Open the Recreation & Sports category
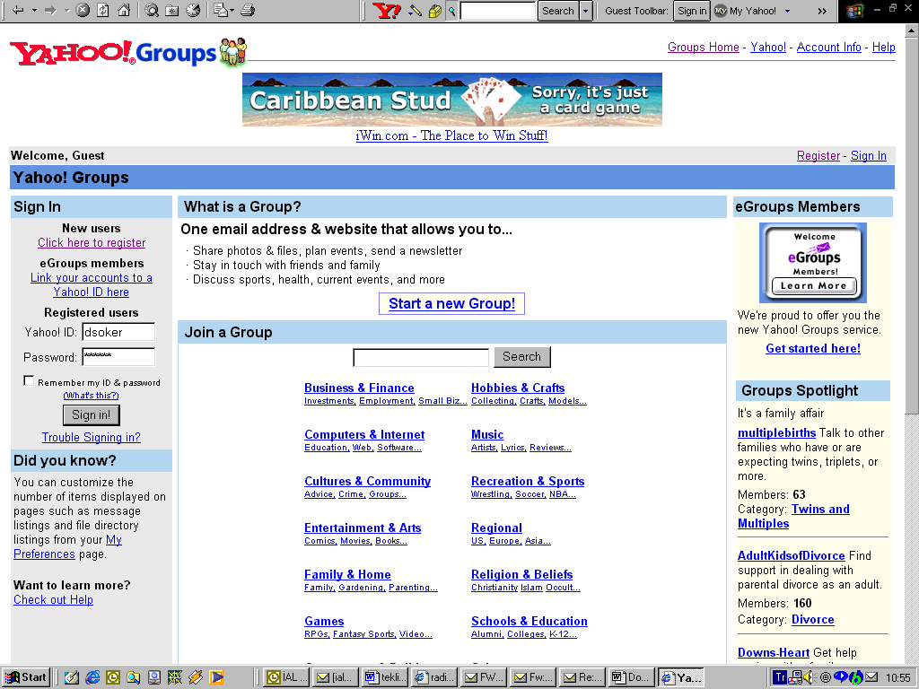The width and height of the screenshot is (919, 689). coord(528,481)
